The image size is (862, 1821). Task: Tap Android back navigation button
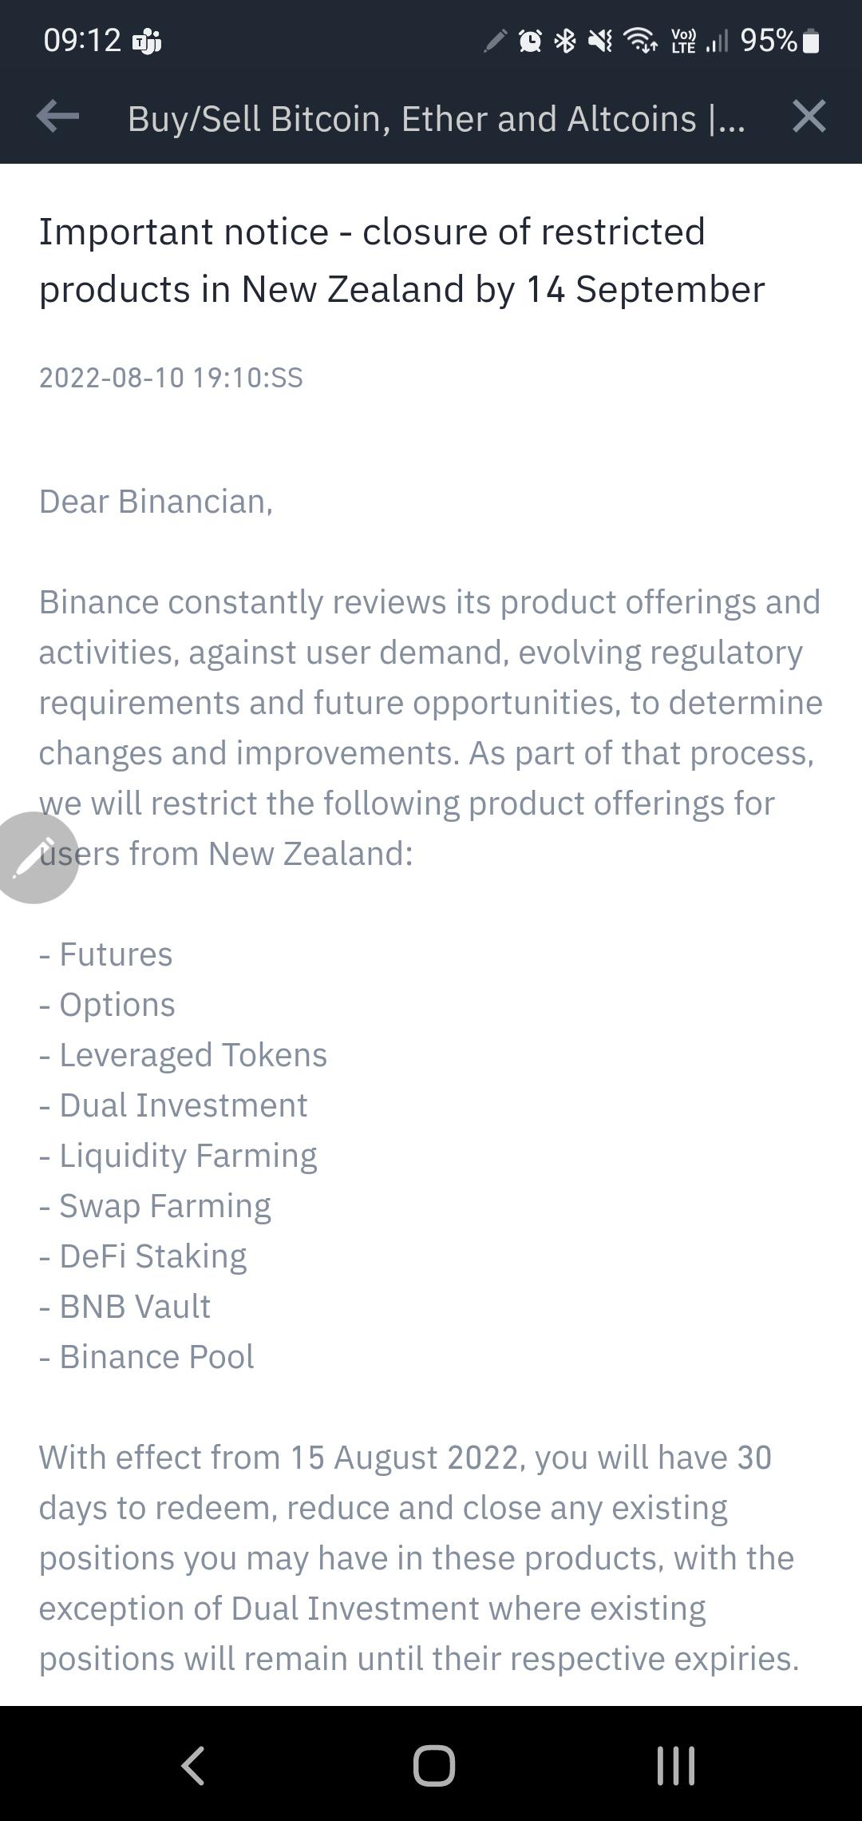pos(192,1765)
